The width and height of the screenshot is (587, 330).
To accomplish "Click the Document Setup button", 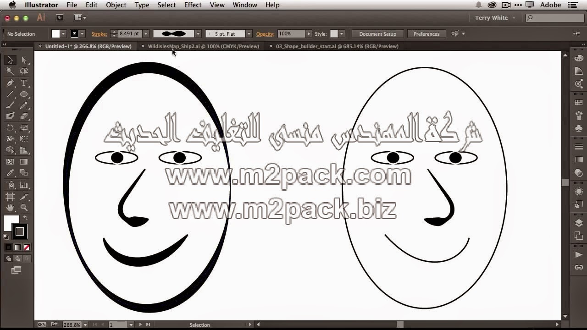I will (377, 34).
